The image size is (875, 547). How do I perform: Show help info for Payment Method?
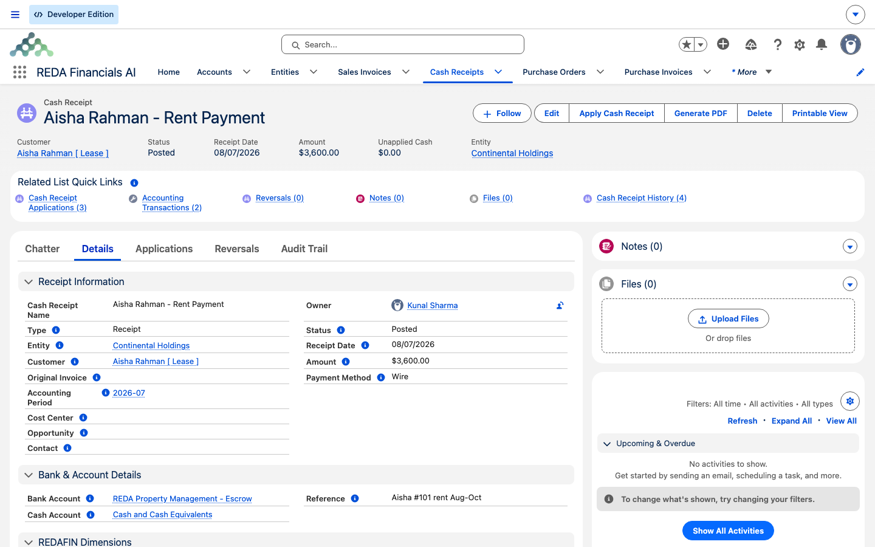coord(381,377)
